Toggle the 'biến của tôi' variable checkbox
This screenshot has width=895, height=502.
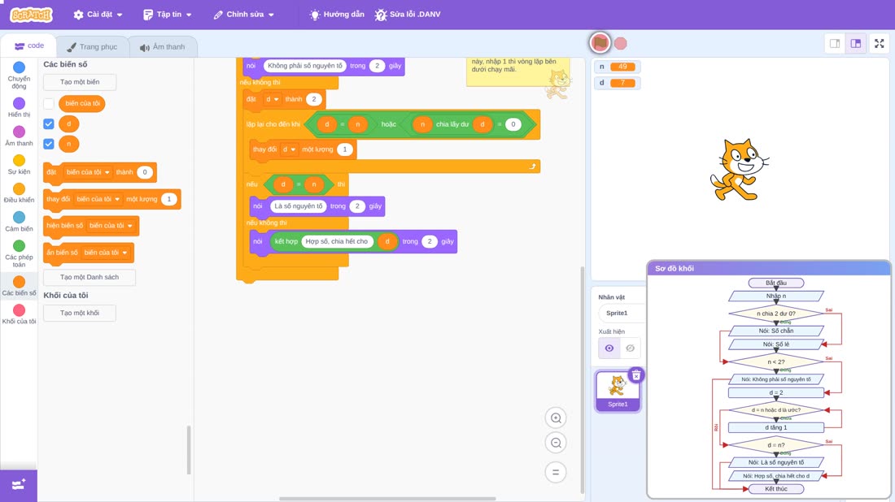(49, 104)
